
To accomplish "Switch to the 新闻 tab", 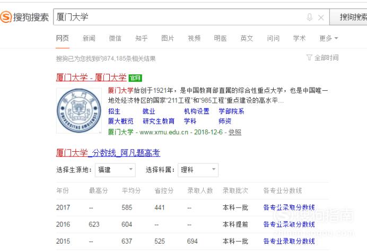I will pyautogui.click(x=89, y=38).
